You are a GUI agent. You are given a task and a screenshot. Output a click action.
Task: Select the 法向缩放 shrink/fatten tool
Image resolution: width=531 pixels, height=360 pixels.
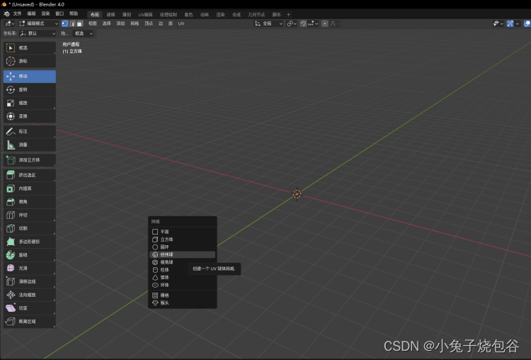[30, 295]
